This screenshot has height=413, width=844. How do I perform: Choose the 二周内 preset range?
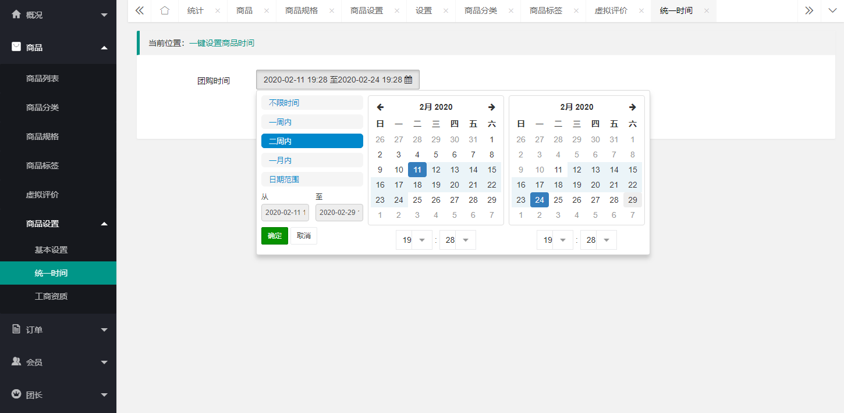click(x=312, y=141)
